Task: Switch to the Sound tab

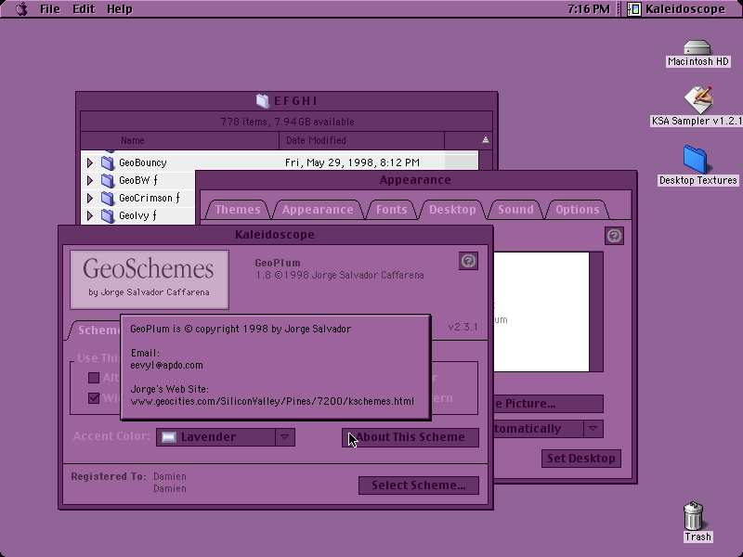Action: coord(515,210)
